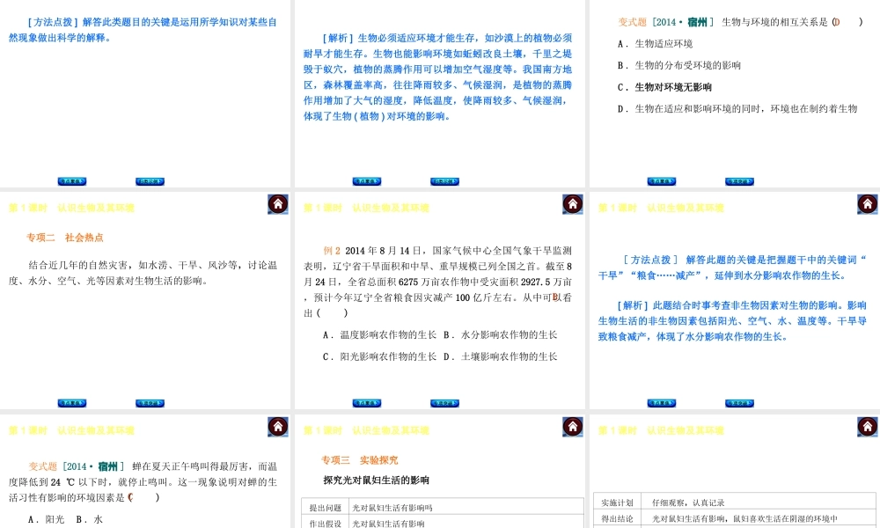The width and height of the screenshot is (880, 528).
Task: Click the 第1课时 header on the 专项三 slide
Action: pos(366,431)
